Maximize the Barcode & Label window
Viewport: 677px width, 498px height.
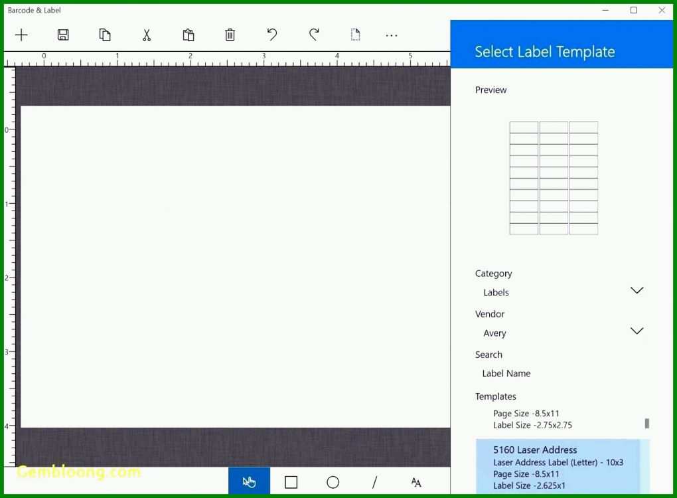click(x=633, y=10)
